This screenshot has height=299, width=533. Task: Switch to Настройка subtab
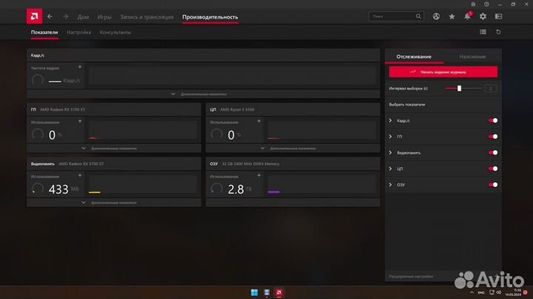click(x=79, y=32)
